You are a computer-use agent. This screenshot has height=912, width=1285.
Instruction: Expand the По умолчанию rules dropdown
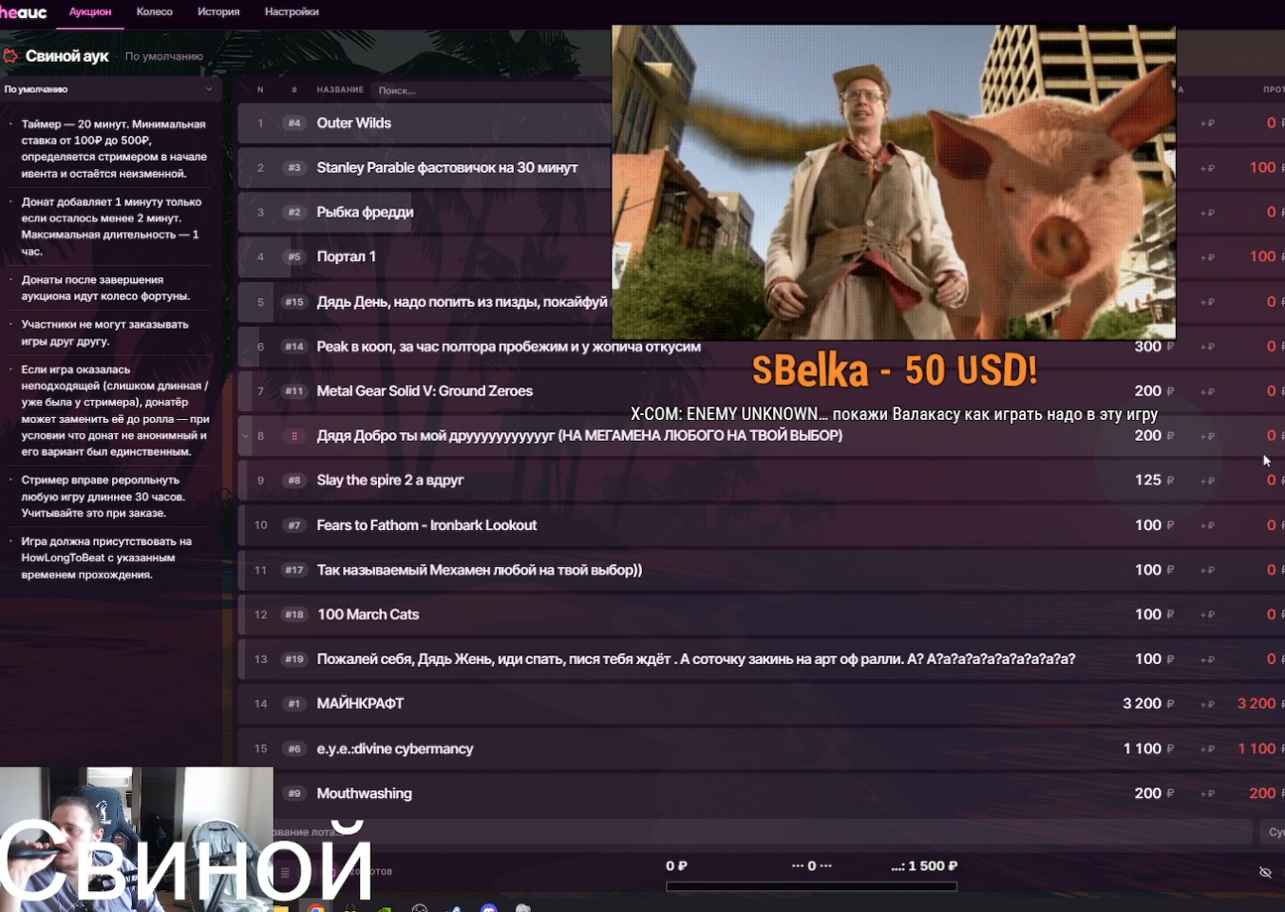coord(109,89)
